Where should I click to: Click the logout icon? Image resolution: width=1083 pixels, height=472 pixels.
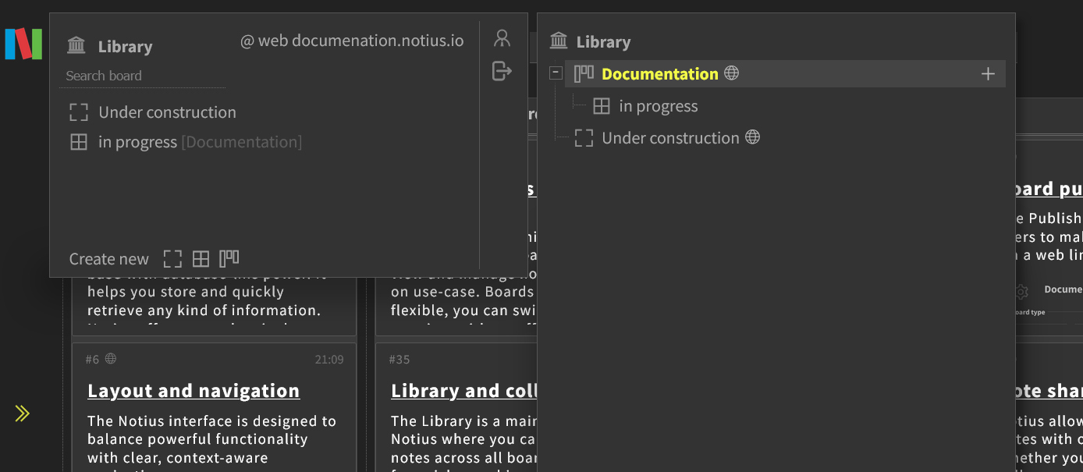pos(502,71)
